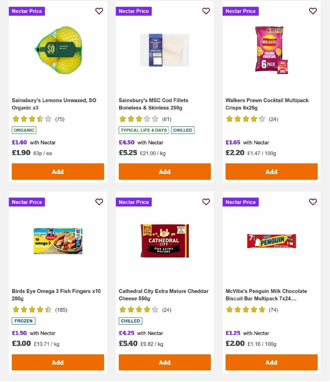Click the heart icon for Sainsbury's Lemons Unwaxed
Image resolution: width=330 pixels, height=382 pixels.
[99, 11]
